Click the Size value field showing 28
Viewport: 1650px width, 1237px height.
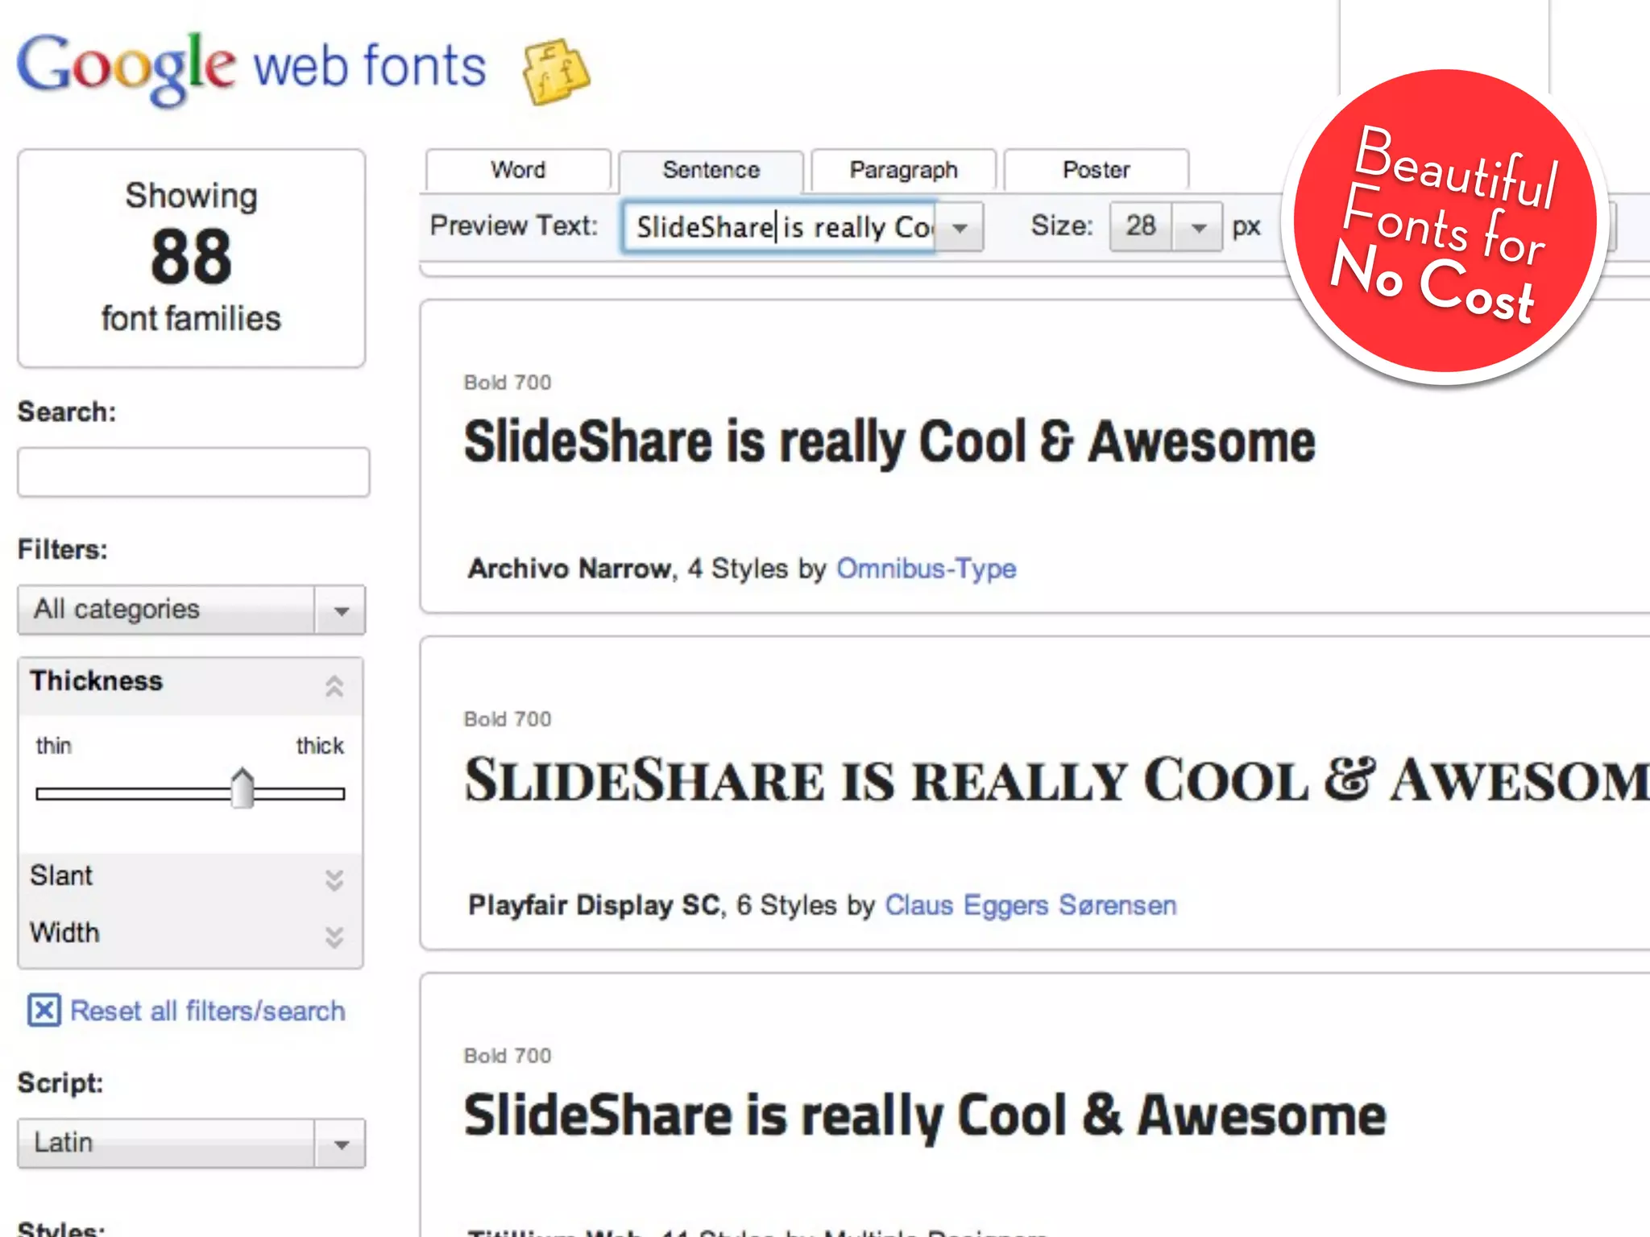point(1141,227)
